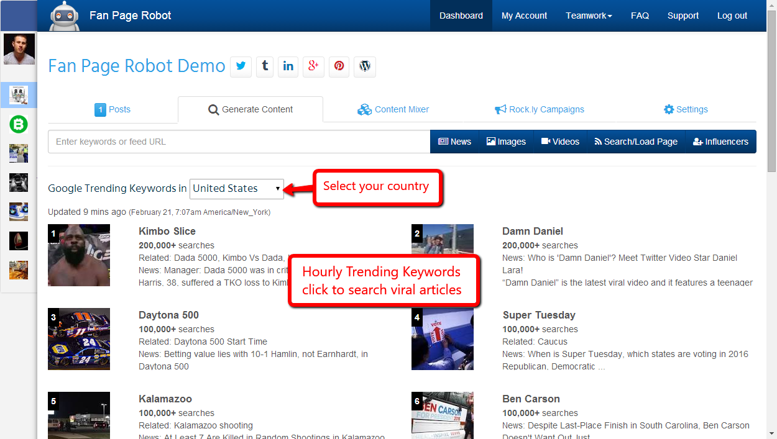
Task: Click the Search/Load Page button
Action: [636, 142]
